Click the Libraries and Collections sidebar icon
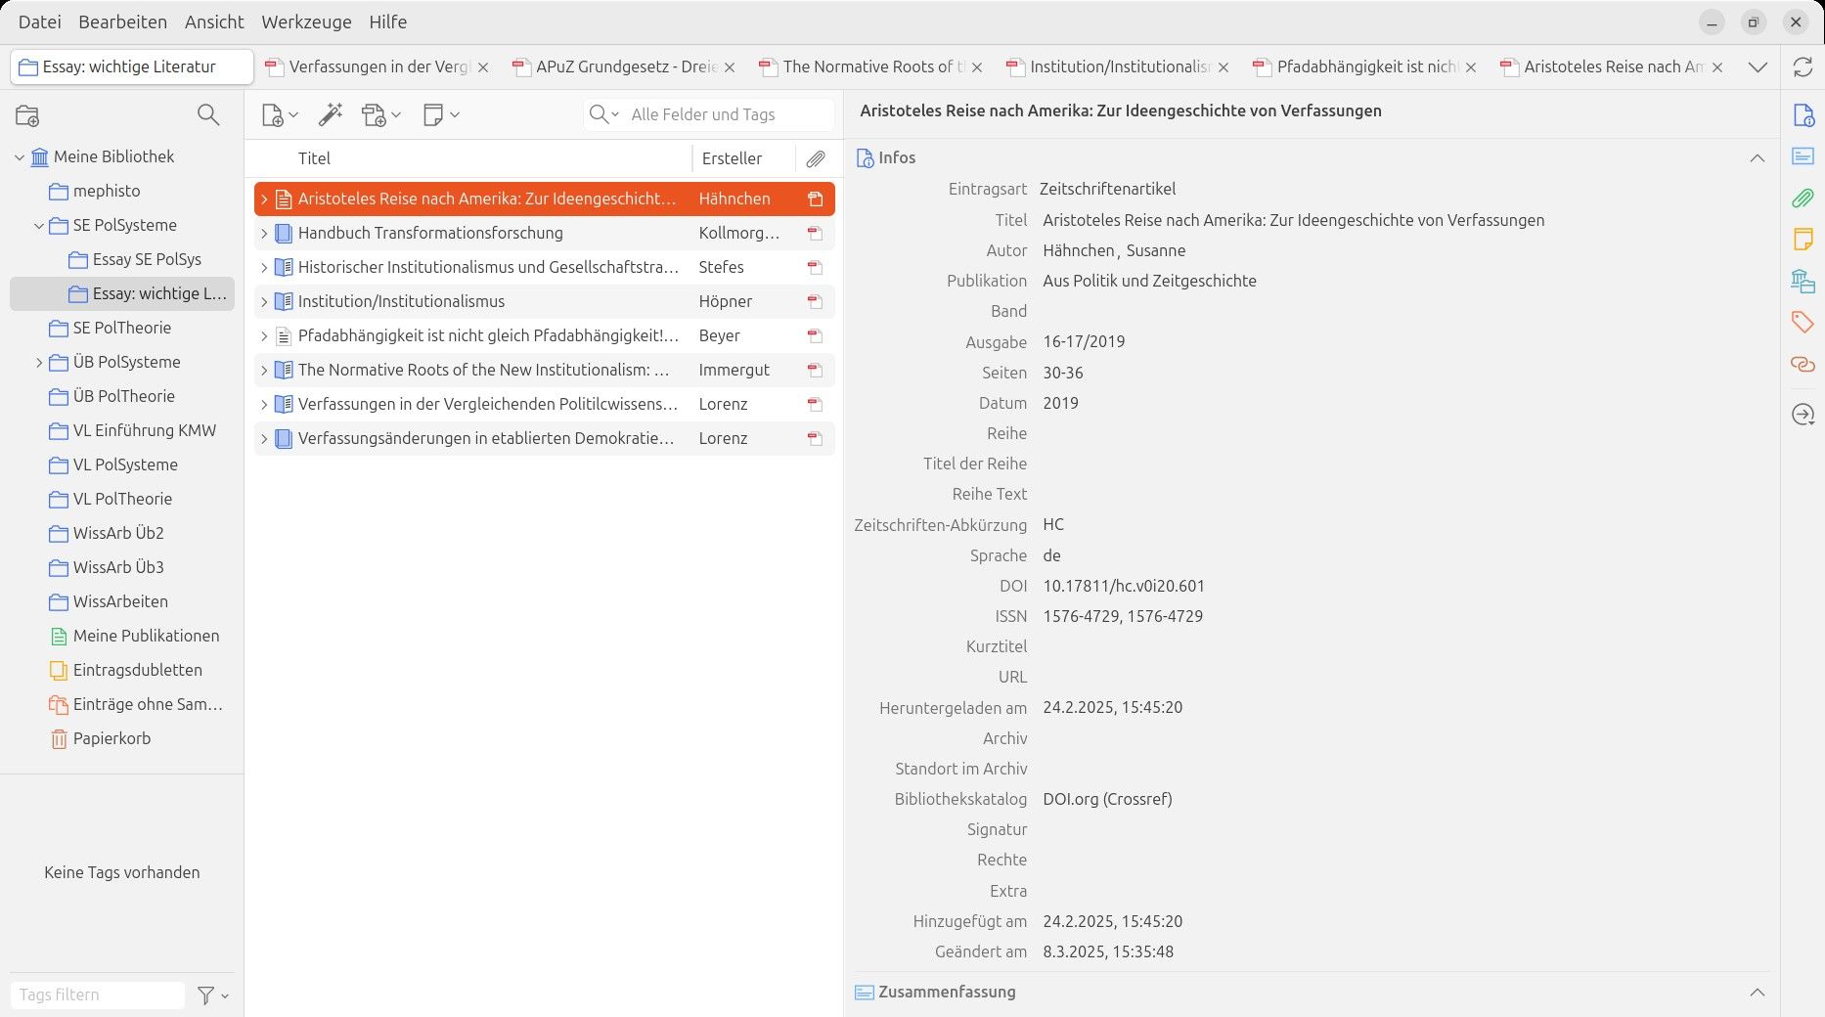The image size is (1825, 1017). tap(1802, 281)
